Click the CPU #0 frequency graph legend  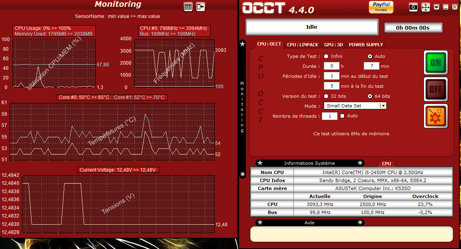[174, 31]
